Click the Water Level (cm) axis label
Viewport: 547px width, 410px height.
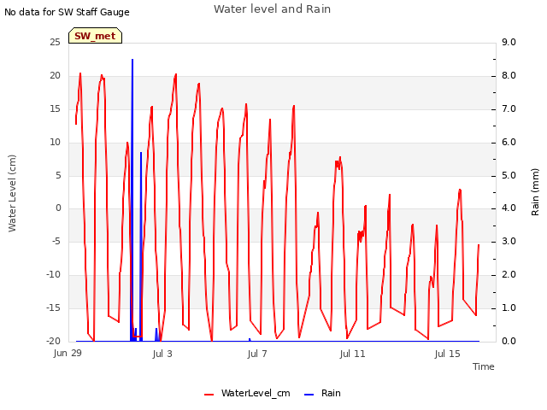click(x=12, y=194)
